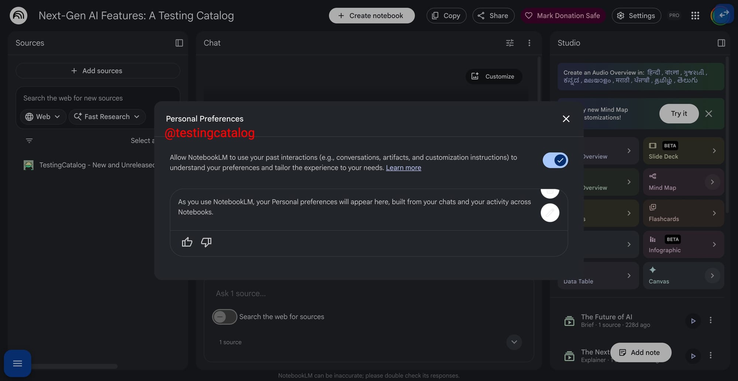Click the NotebookLM logo

18,15
